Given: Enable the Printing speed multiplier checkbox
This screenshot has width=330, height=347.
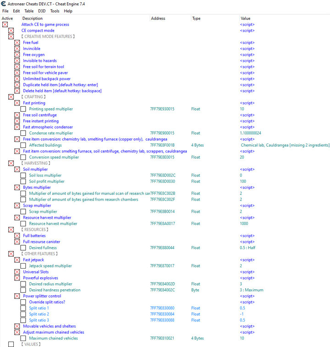Looking at the screenshot, I should click(x=23, y=109).
